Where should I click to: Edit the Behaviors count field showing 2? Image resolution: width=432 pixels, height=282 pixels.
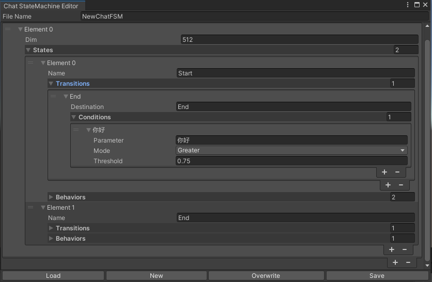tap(402, 197)
